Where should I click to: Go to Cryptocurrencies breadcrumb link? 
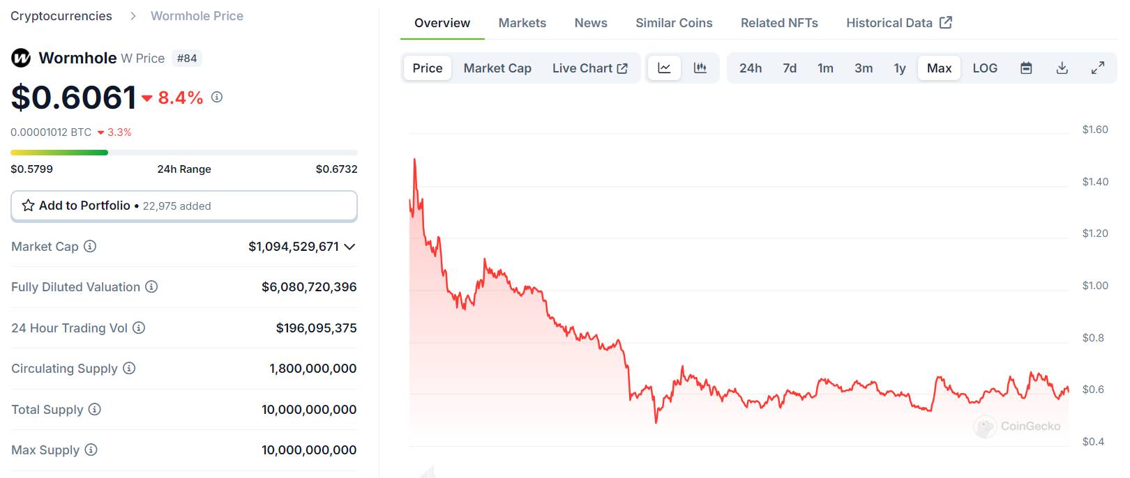[61, 16]
